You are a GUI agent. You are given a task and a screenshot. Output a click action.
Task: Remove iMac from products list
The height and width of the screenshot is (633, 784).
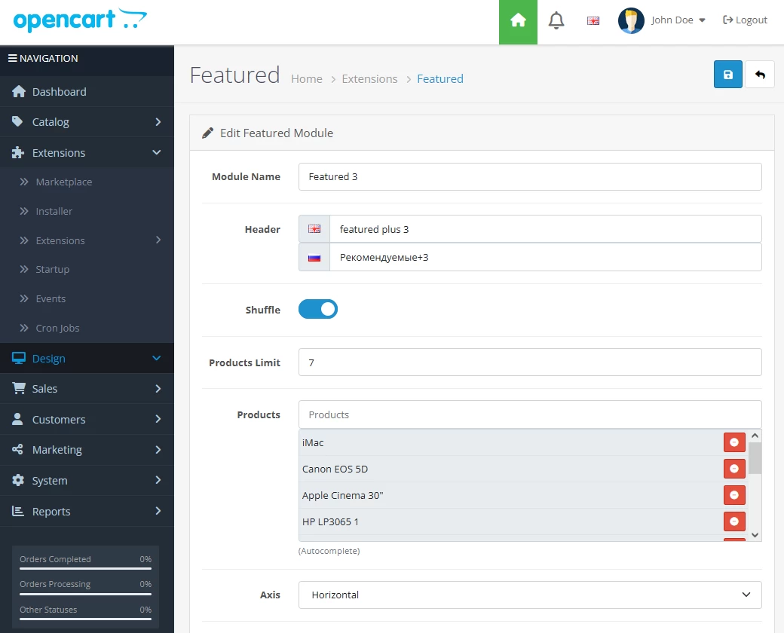[x=734, y=442]
